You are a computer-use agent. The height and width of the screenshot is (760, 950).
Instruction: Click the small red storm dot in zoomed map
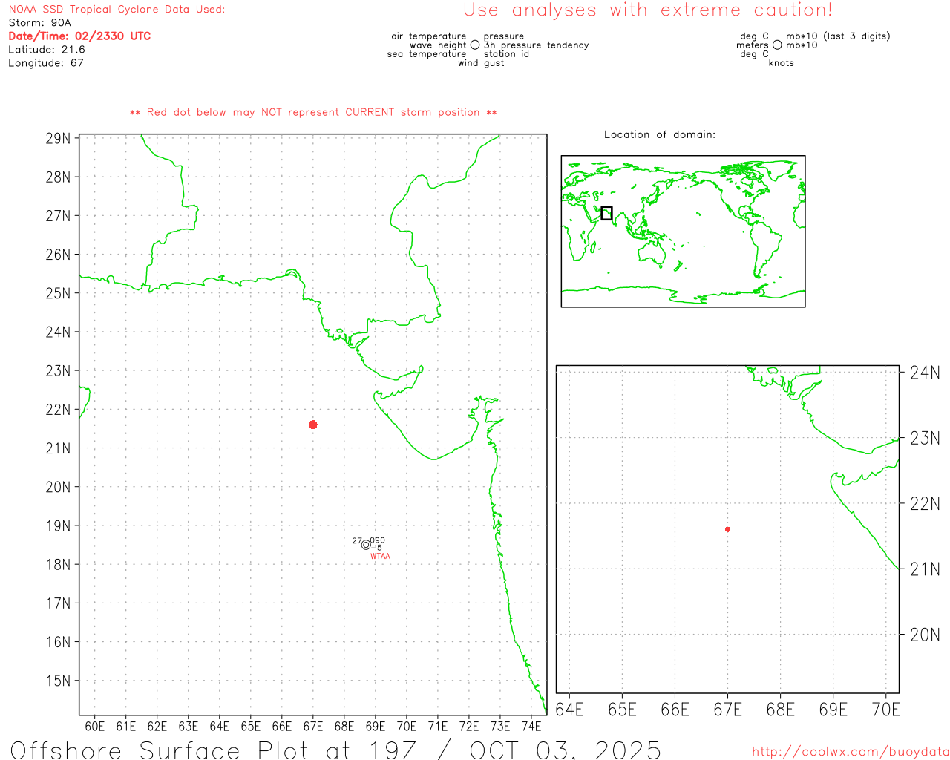(x=727, y=529)
